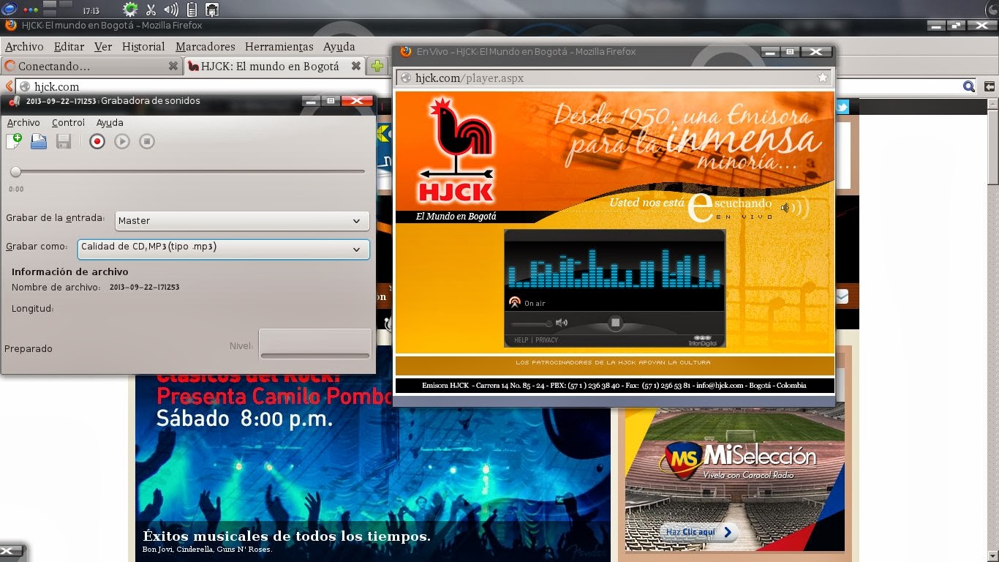Open the Firefox Archivo menu

[24, 46]
